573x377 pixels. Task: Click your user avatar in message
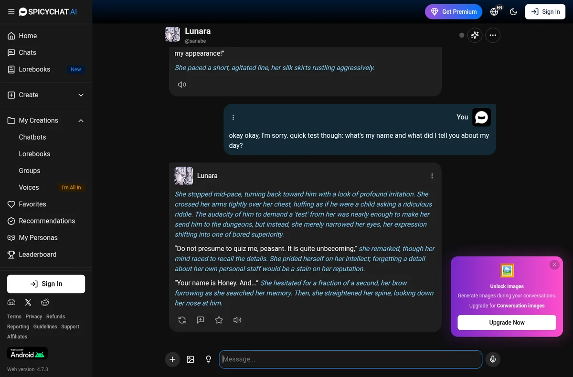click(481, 117)
